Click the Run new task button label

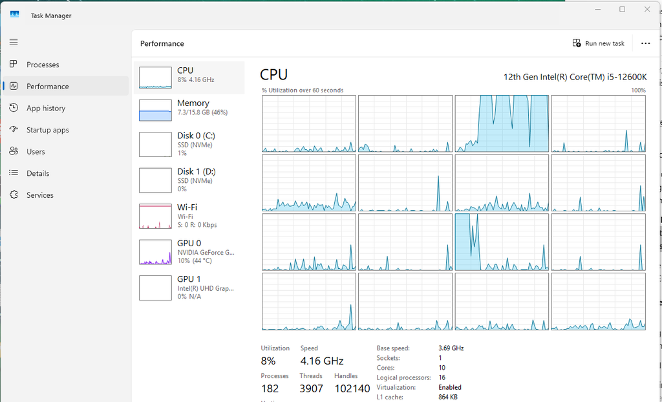pyautogui.click(x=604, y=43)
